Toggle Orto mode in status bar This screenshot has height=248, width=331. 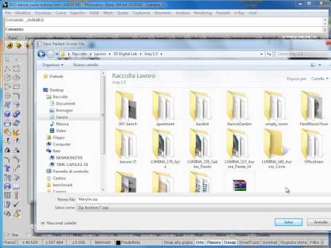pyautogui.click(x=200, y=242)
